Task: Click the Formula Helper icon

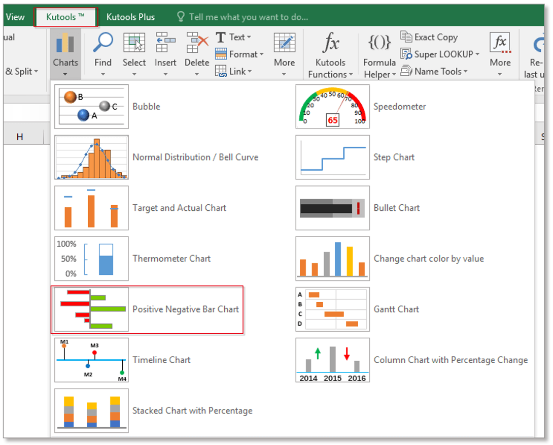Action: click(x=379, y=53)
